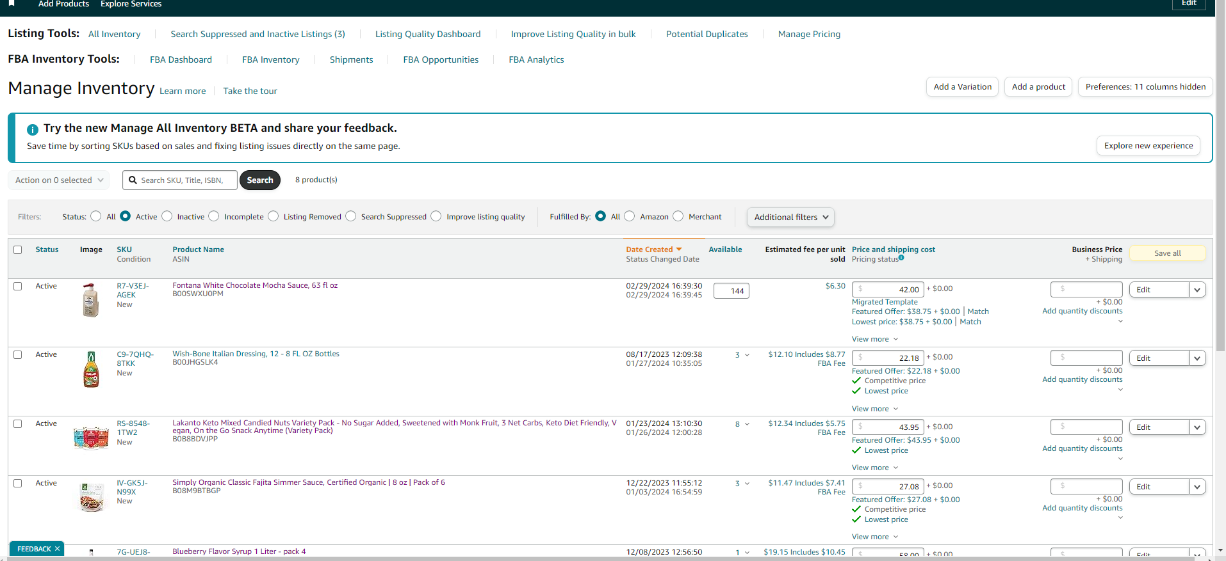
Task: Select Fulfilled By All radio button
Action: [x=601, y=216]
